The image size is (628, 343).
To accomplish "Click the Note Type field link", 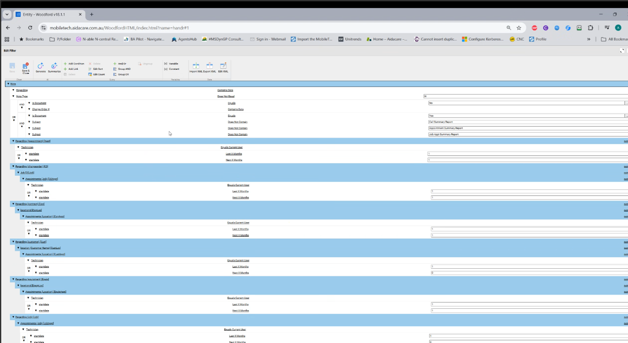I will (x=22, y=97).
